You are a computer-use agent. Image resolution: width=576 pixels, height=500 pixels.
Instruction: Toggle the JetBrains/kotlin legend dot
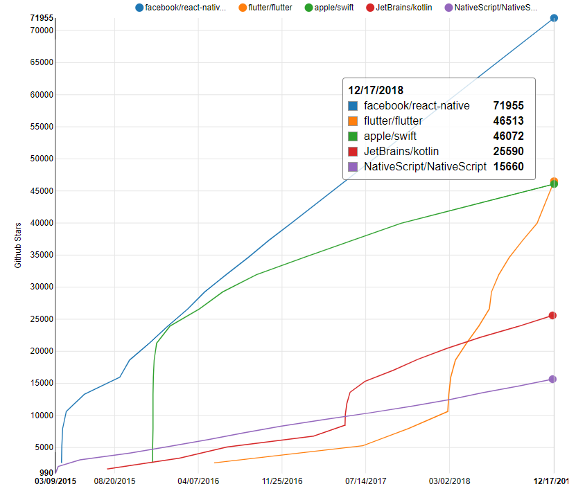(x=370, y=8)
